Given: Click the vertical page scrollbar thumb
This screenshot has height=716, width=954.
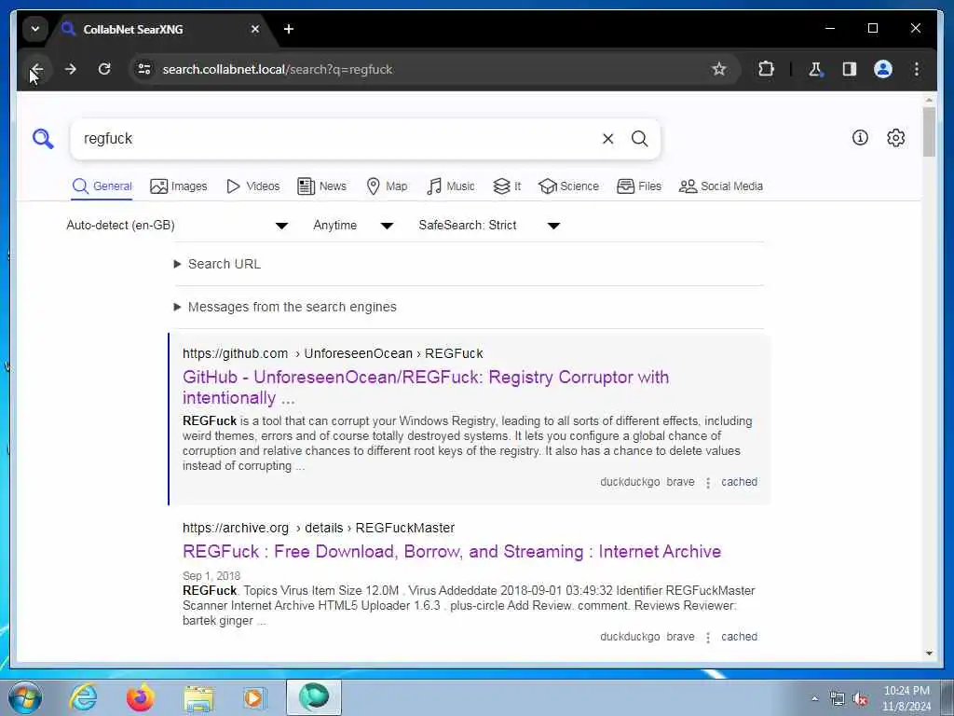Looking at the screenshot, I should (929, 131).
